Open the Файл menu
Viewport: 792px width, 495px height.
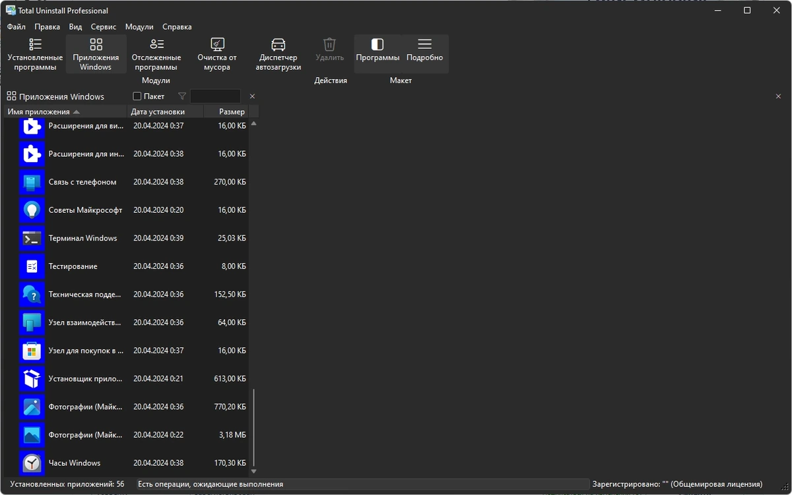pos(16,27)
